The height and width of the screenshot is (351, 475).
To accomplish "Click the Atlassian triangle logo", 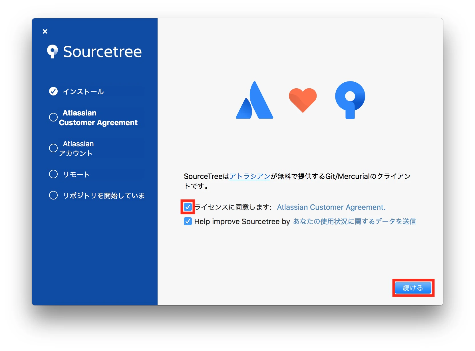I will (254, 100).
